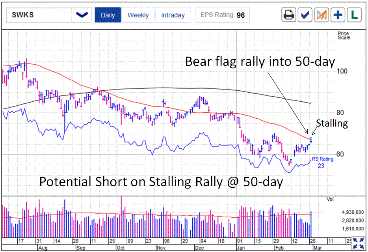The height and width of the screenshot is (252, 368).
Task: Click the Sep month label
Action: tap(81, 248)
